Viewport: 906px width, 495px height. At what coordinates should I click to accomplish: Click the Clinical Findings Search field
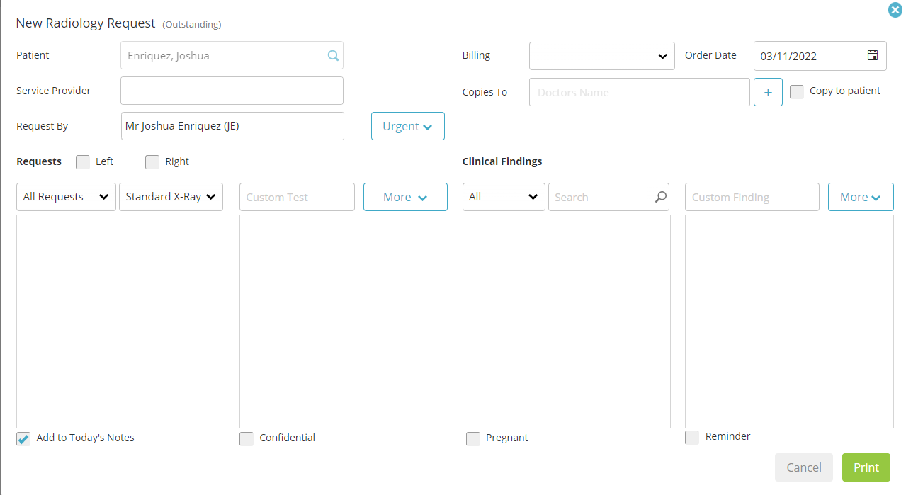609,197
